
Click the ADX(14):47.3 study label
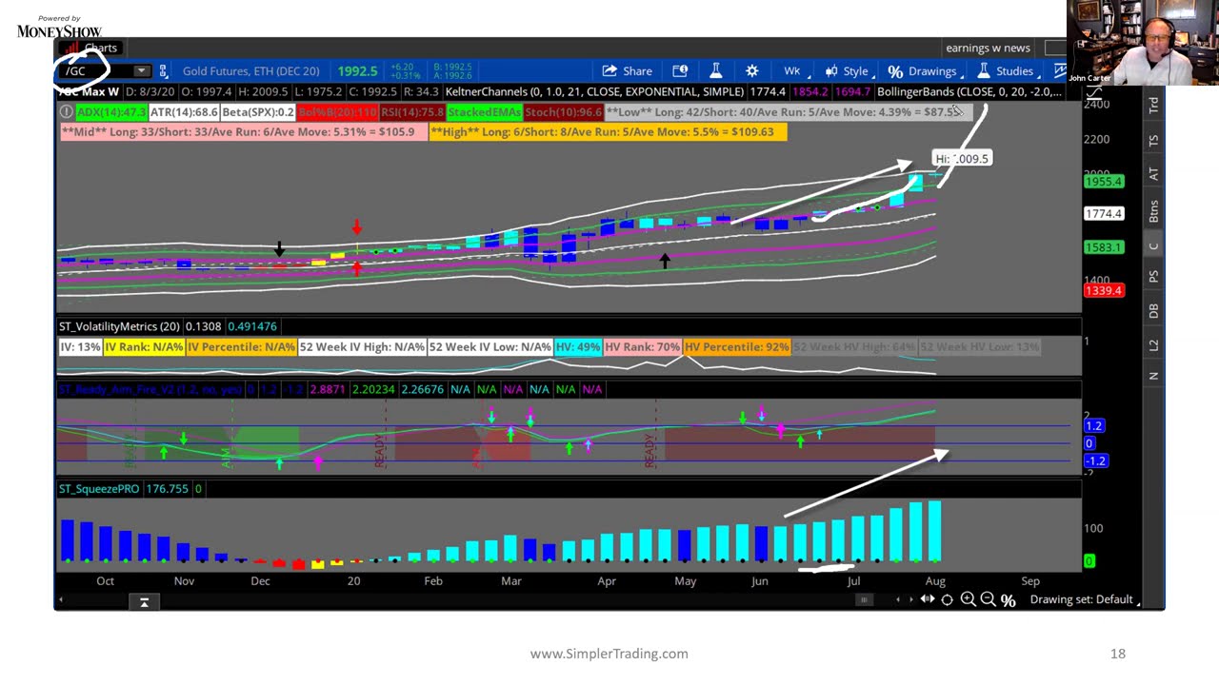pos(111,112)
